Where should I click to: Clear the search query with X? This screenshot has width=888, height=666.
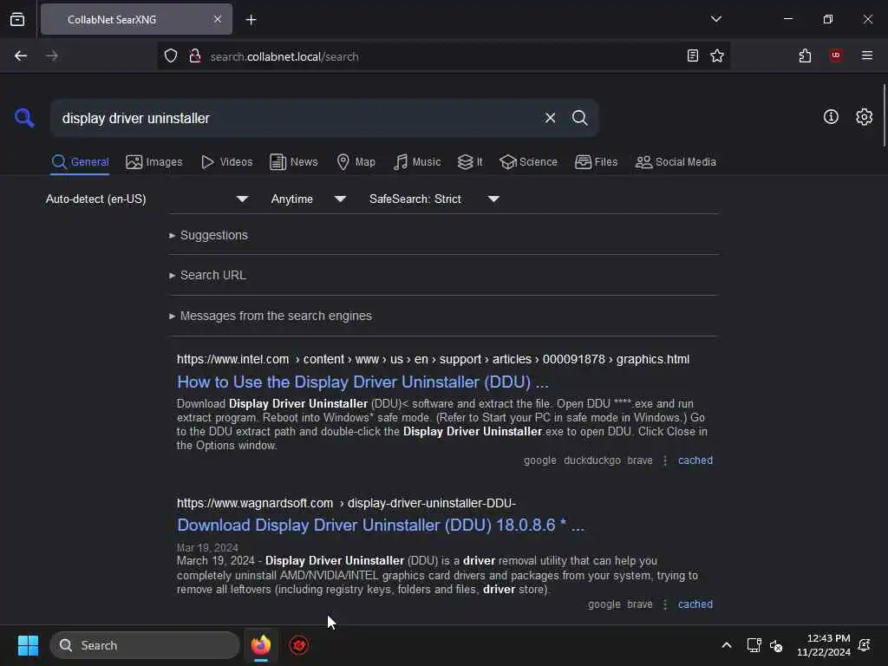click(550, 118)
